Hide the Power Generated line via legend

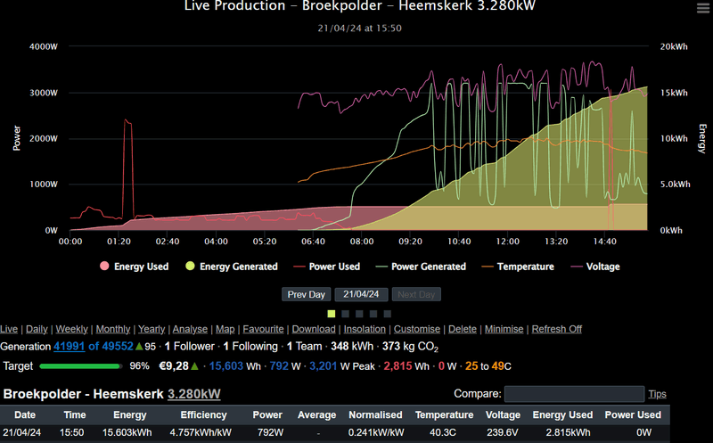(x=420, y=267)
